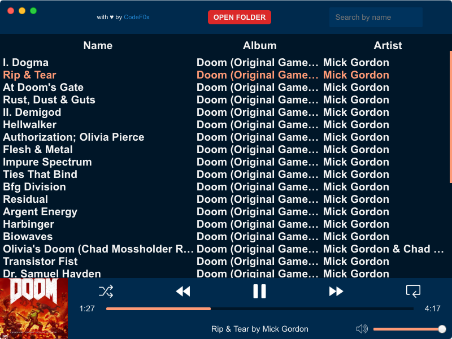
Task: Skip back to previous track
Action: [x=183, y=292]
